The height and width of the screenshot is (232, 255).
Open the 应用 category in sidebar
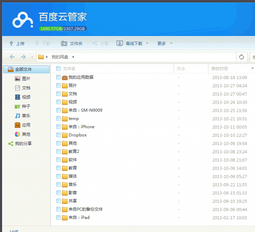pos(23,125)
